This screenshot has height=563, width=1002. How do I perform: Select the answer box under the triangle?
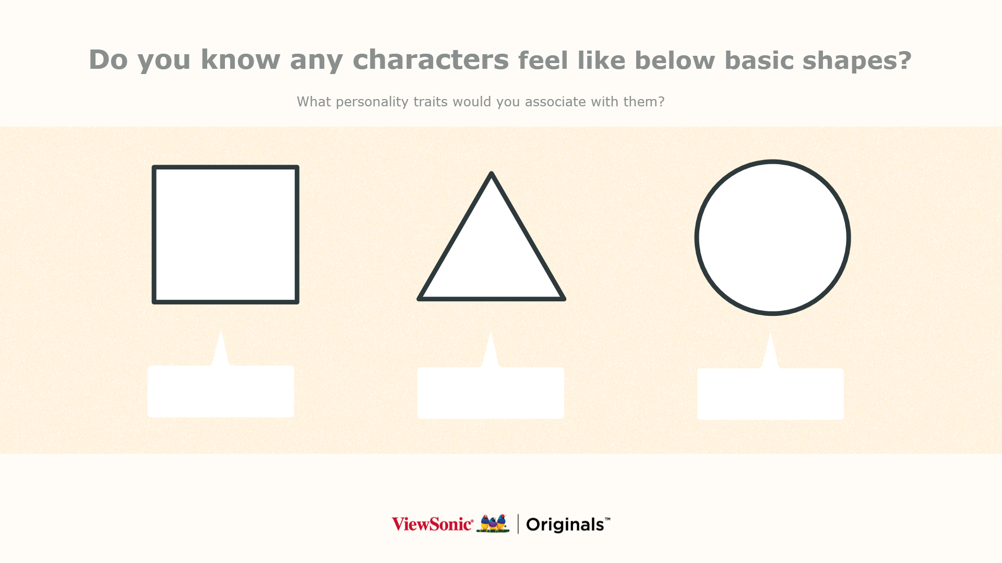[x=491, y=393]
